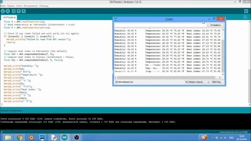Click the 'Serial.print("Humidity: ");' line
The height and width of the screenshot is (141, 251).
(x=21, y=66)
